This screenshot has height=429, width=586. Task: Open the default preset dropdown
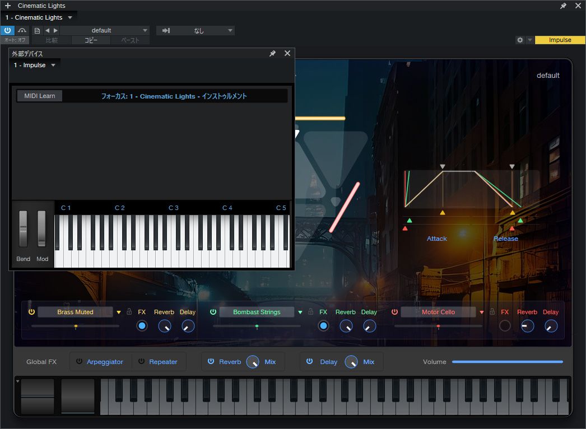[x=105, y=30]
